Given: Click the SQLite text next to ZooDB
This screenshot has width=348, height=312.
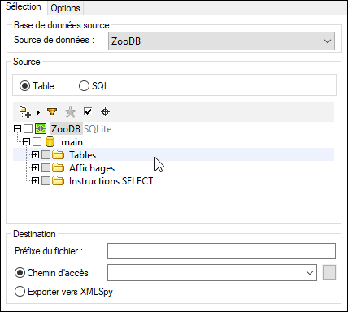Looking at the screenshot, I should coord(98,129).
